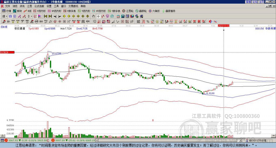Click the Up=8.5095 indicator value
Image resolution: width=276 pixels, height=148 pixels.
click(x=50, y=28)
